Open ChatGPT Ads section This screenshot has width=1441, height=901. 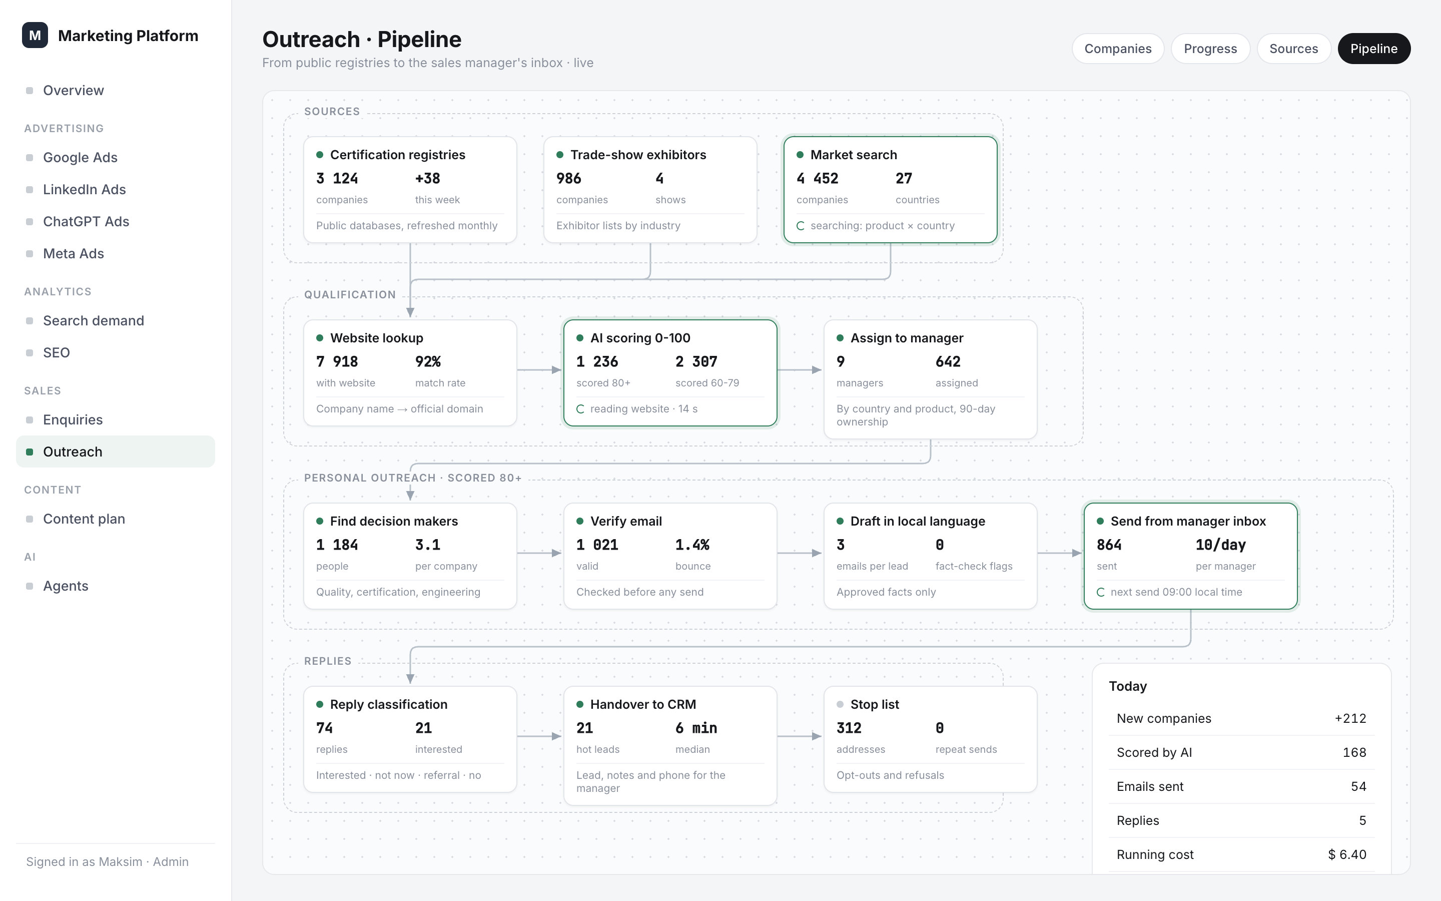pos(115,222)
